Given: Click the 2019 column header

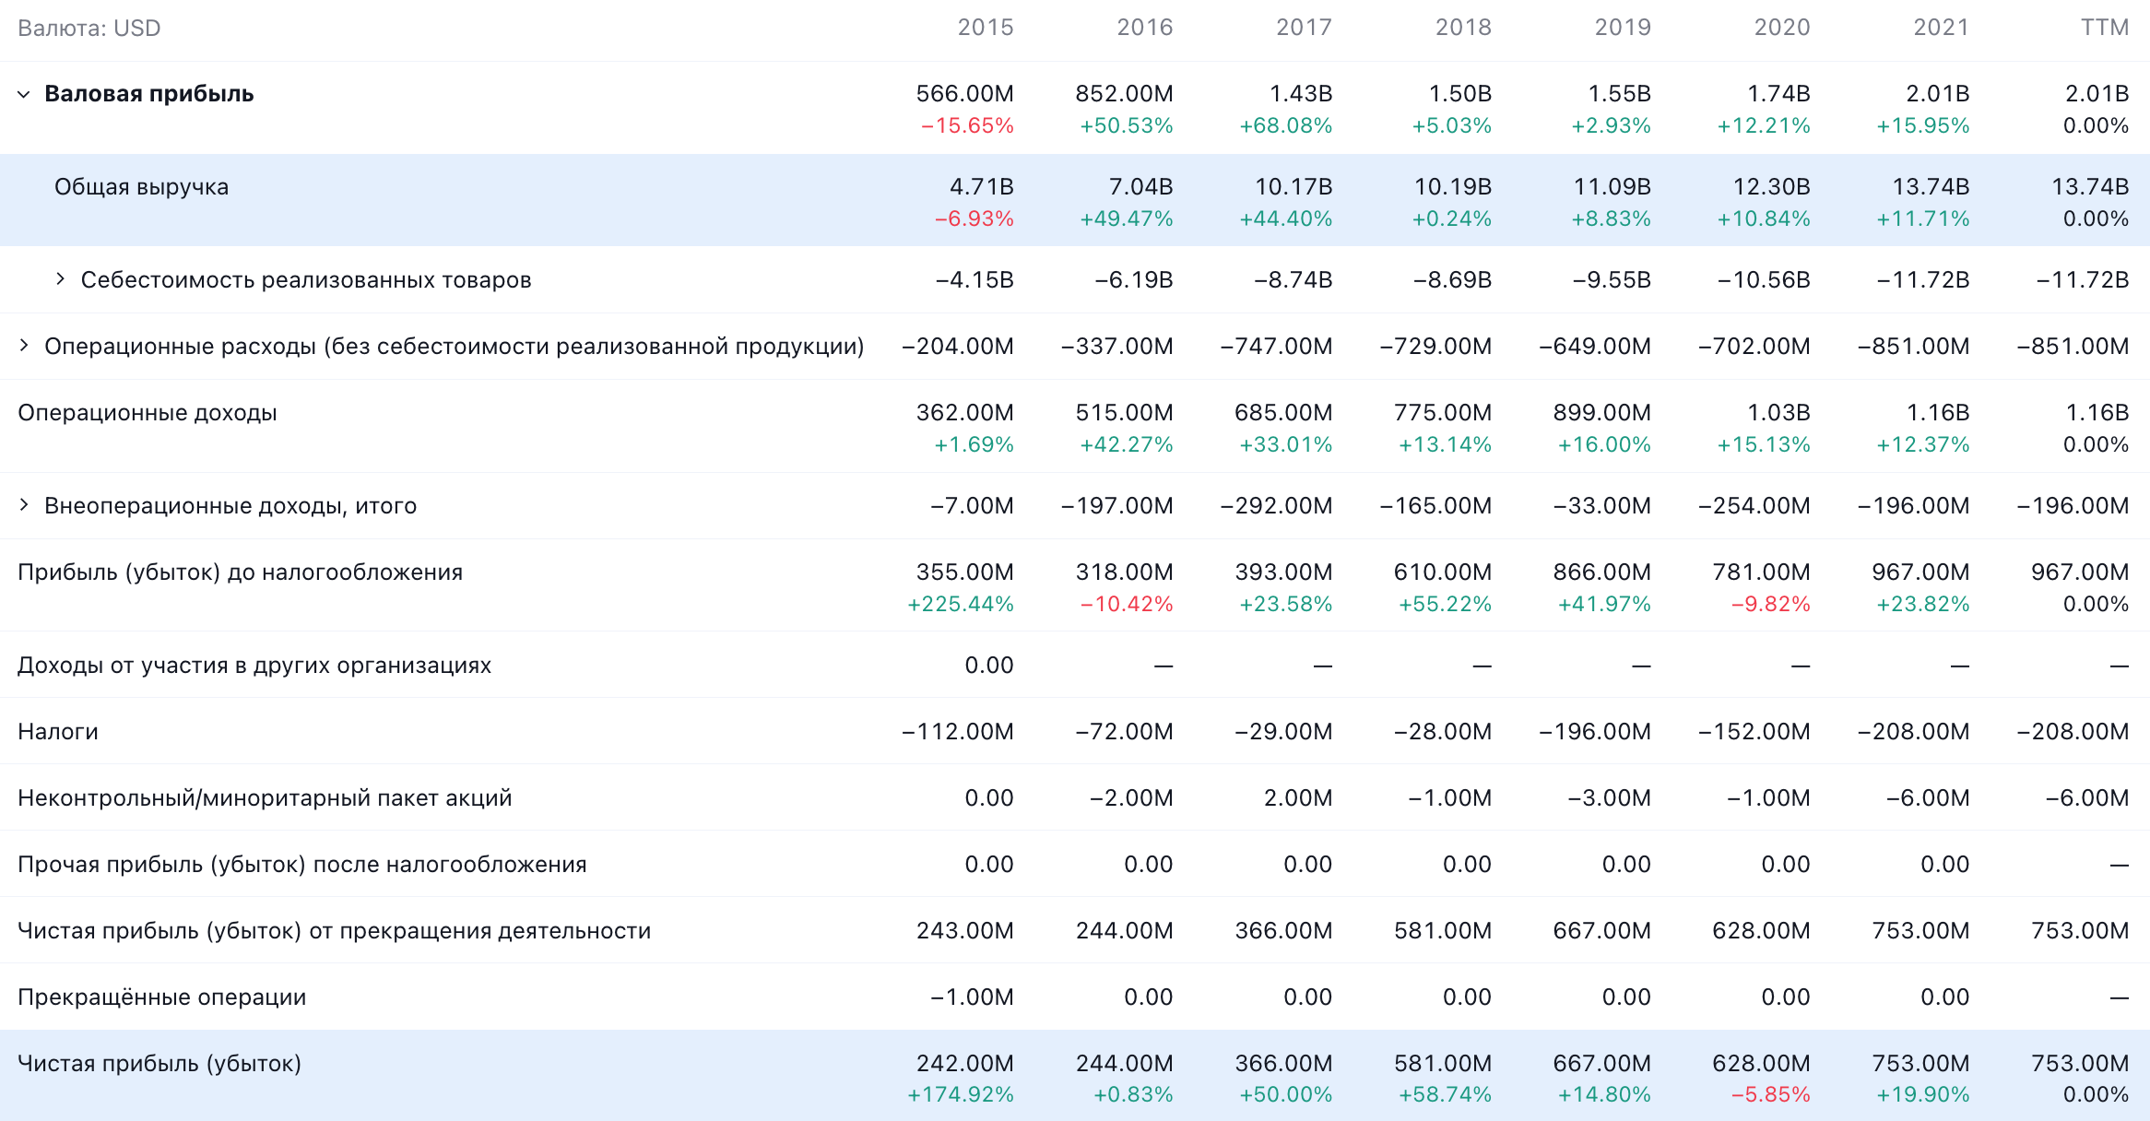Looking at the screenshot, I should pos(1624,28).
